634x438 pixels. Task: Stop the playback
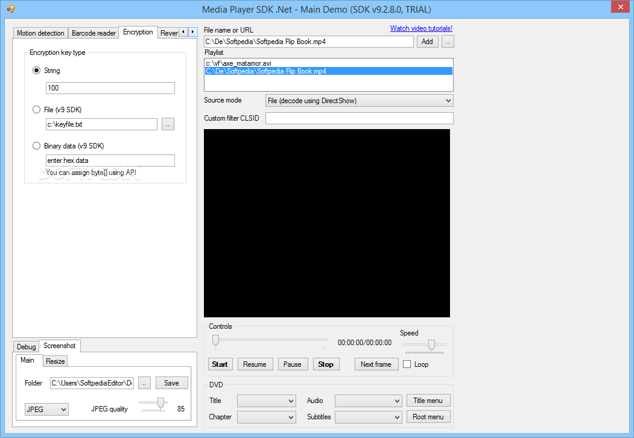click(326, 364)
